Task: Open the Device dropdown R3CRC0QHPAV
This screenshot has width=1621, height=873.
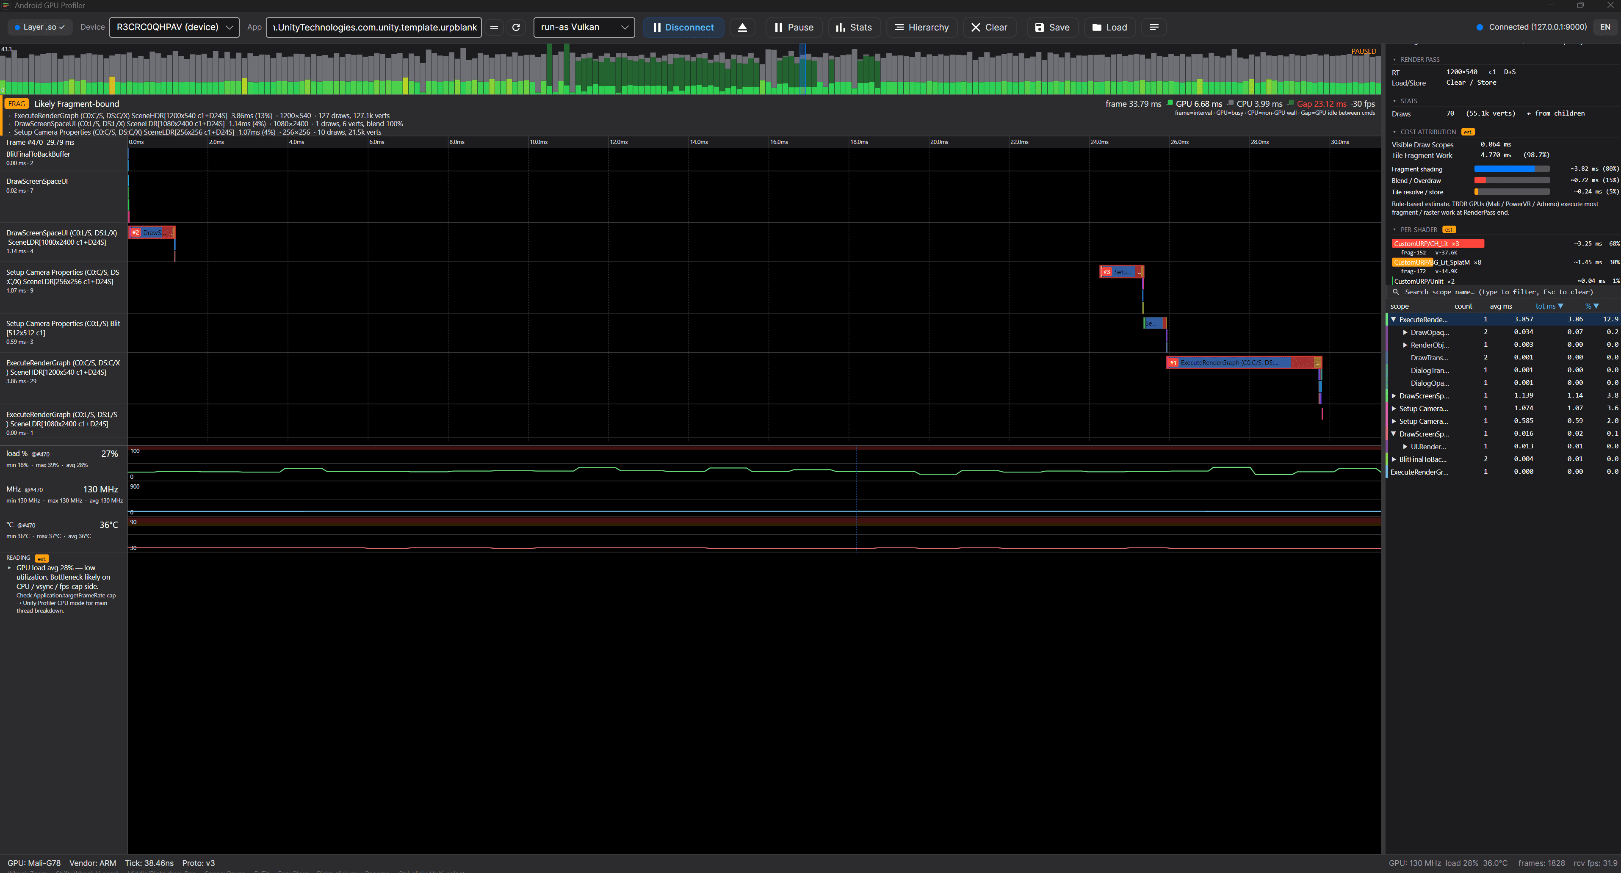Action: (174, 27)
